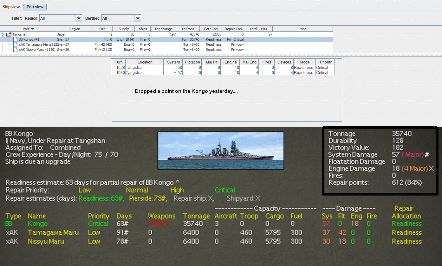442x266 pixels.
Task: Click Nissyu Maru name in the ship list
Action: (x=46, y=241)
